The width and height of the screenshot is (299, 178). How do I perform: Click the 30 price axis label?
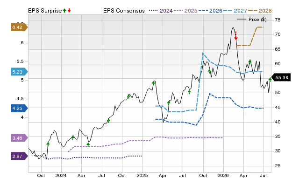(x=278, y=151)
